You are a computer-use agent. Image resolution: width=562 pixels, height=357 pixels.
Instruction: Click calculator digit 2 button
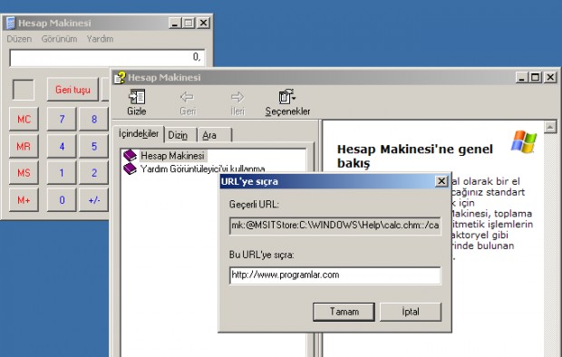(93, 173)
